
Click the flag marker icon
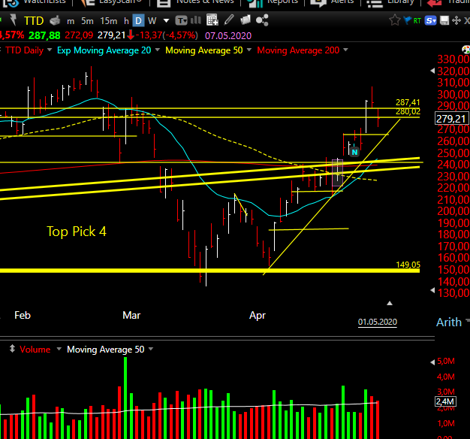tap(407, 20)
